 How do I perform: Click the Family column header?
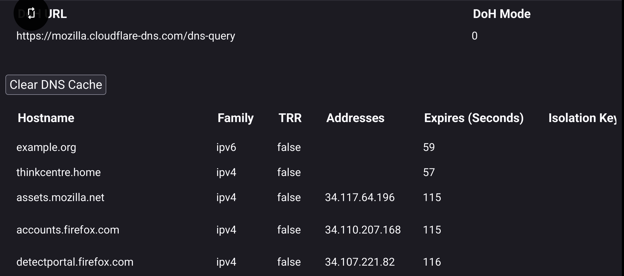(x=235, y=118)
